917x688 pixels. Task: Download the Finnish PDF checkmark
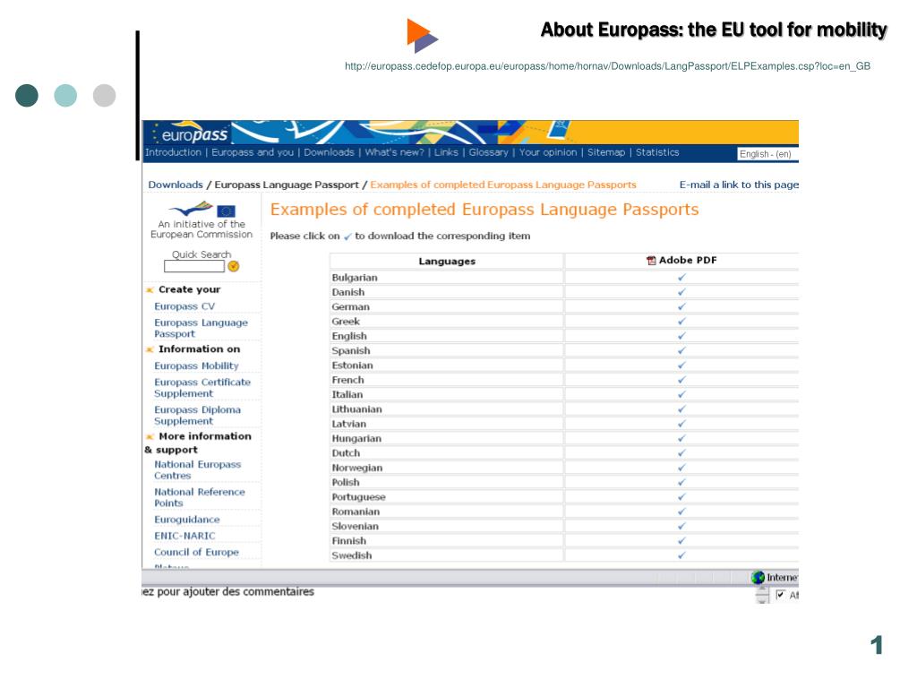(681, 540)
